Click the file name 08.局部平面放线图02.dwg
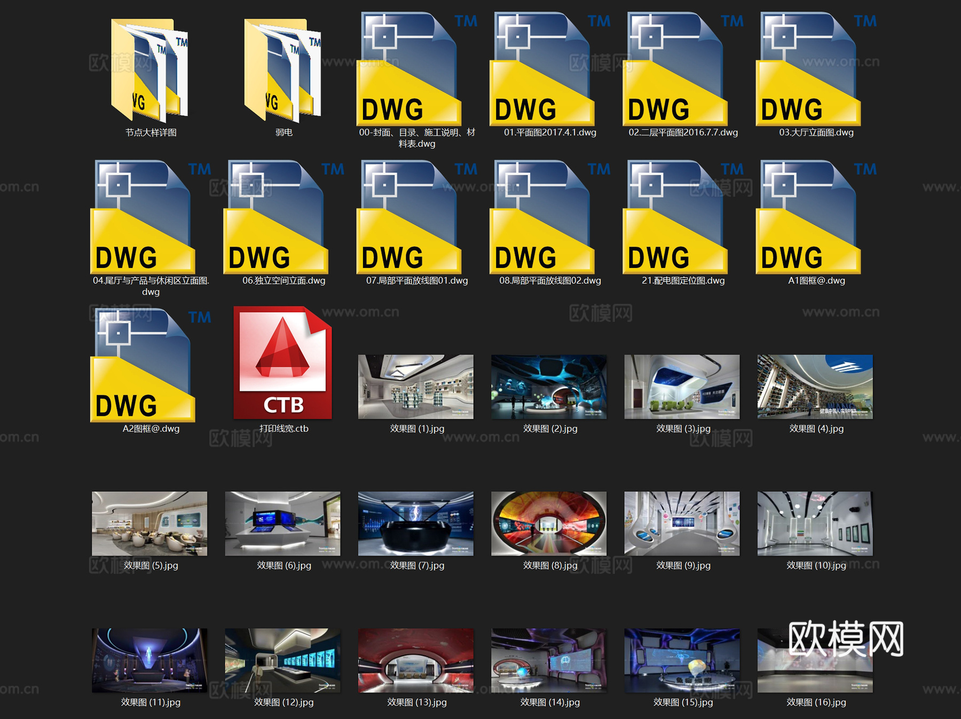 tap(550, 280)
